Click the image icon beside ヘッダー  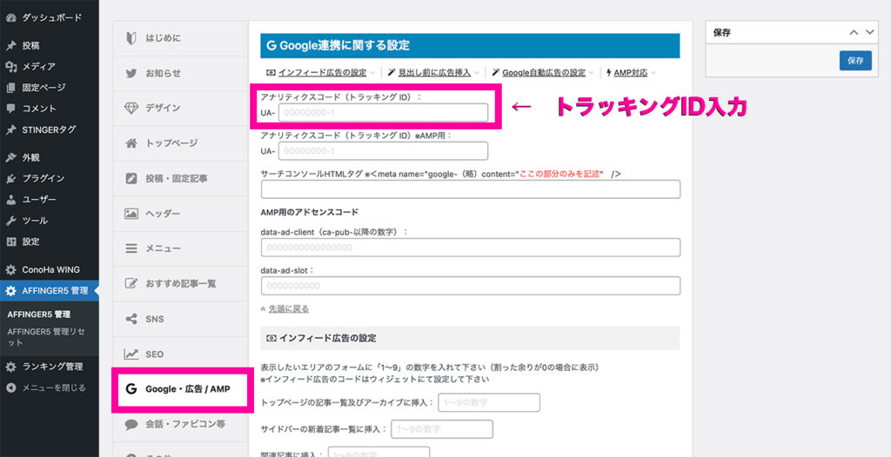click(131, 214)
